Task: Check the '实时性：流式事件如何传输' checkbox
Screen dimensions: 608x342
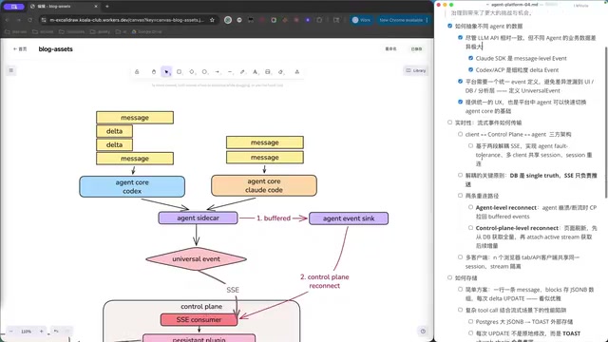Action: point(449,123)
